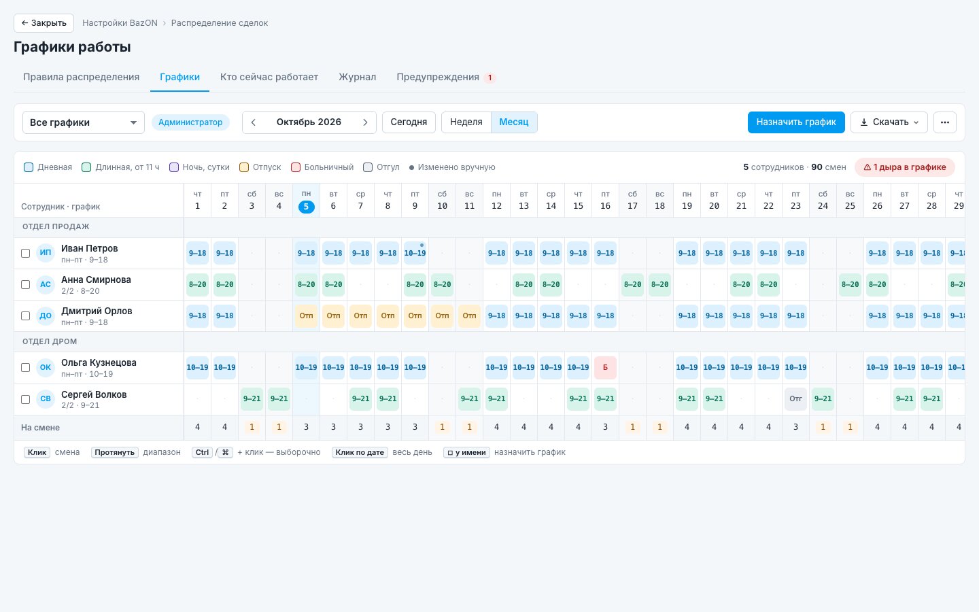Click the Распределение сделок breadcrumb
This screenshot has width=979, height=612.
pyautogui.click(x=220, y=23)
